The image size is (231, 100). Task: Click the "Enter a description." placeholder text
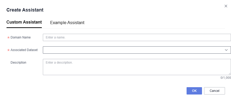pyautogui.click(x=59, y=63)
